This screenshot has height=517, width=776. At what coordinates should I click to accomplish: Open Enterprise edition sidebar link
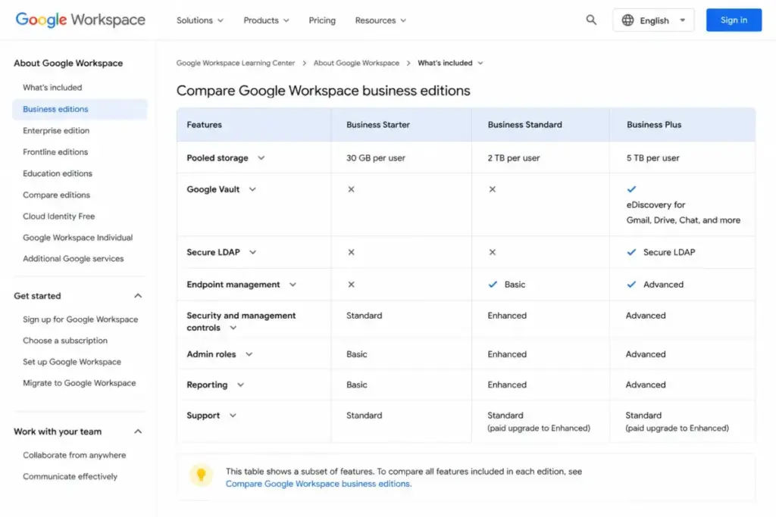(56, 130)
